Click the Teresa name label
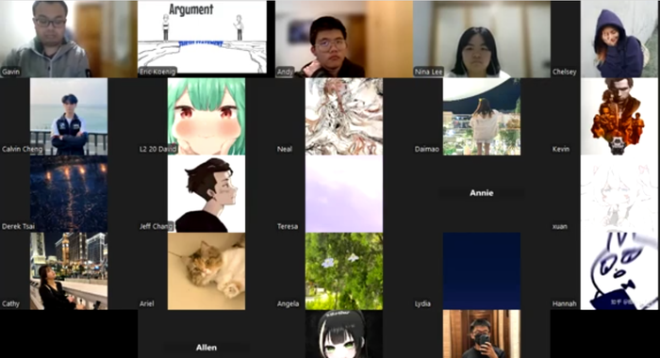The height and width of the screenshot is (358, 660). [x=288, y=226]
